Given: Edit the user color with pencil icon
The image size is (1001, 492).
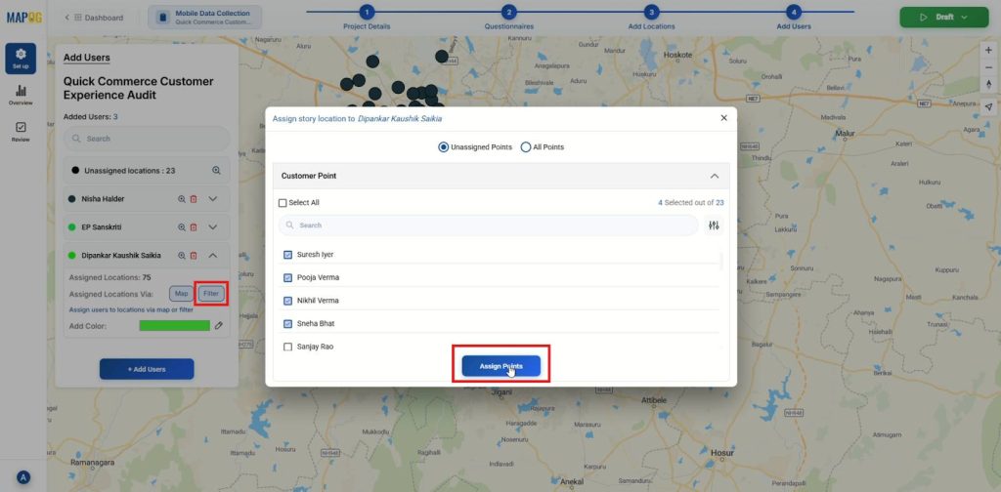Looking at the screenshot, I should coord(219,326).
